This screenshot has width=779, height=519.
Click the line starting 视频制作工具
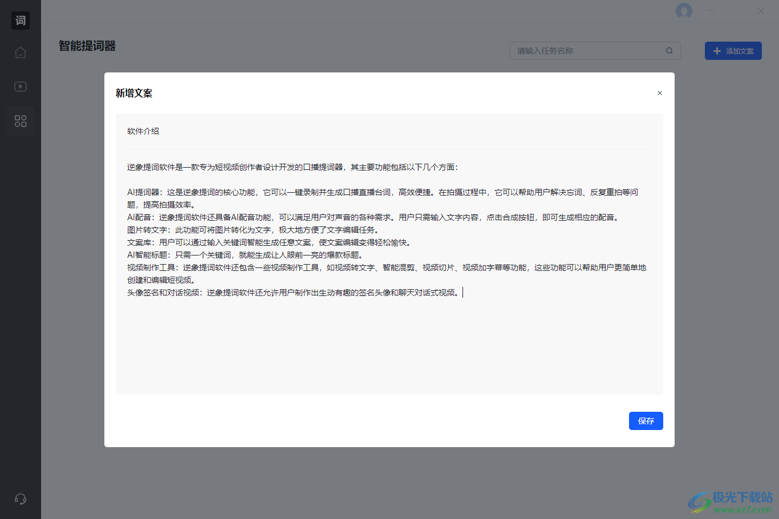tap(387, 267)
